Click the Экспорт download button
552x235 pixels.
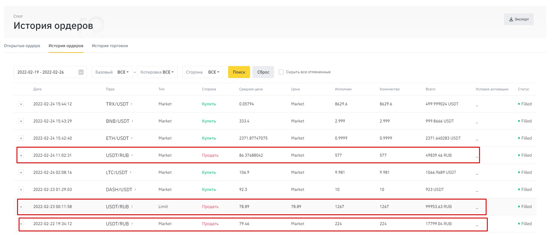pyautogui.click(x=519, y=19)
